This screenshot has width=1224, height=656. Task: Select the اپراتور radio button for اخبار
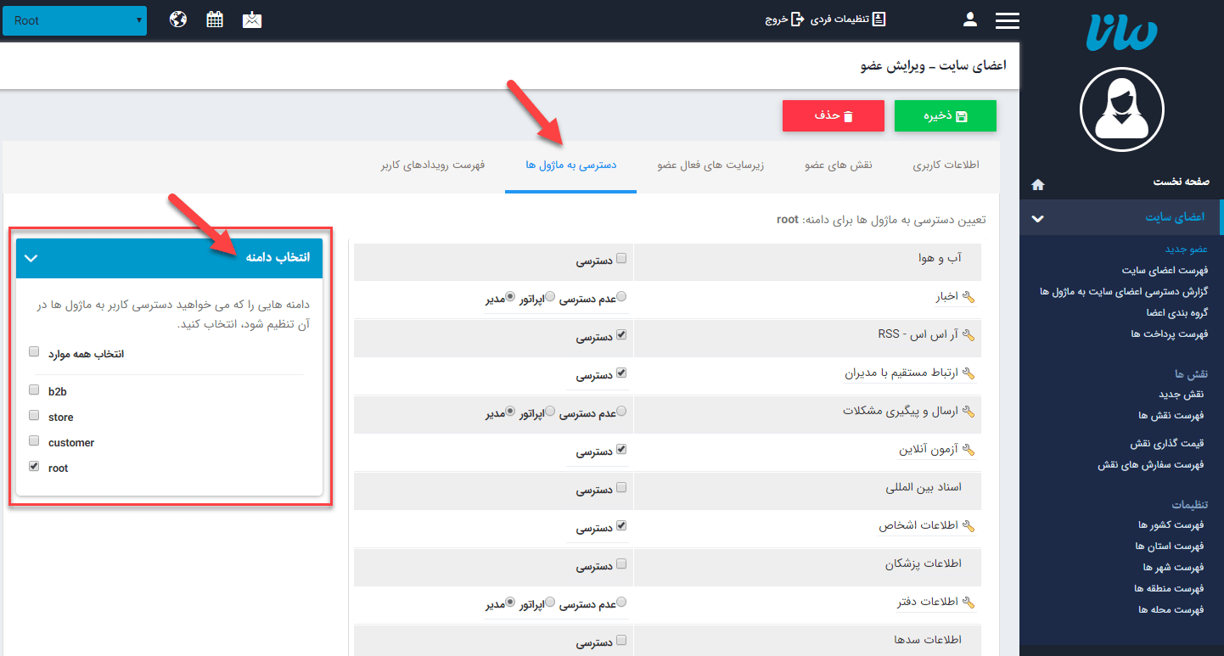point(549,295)
